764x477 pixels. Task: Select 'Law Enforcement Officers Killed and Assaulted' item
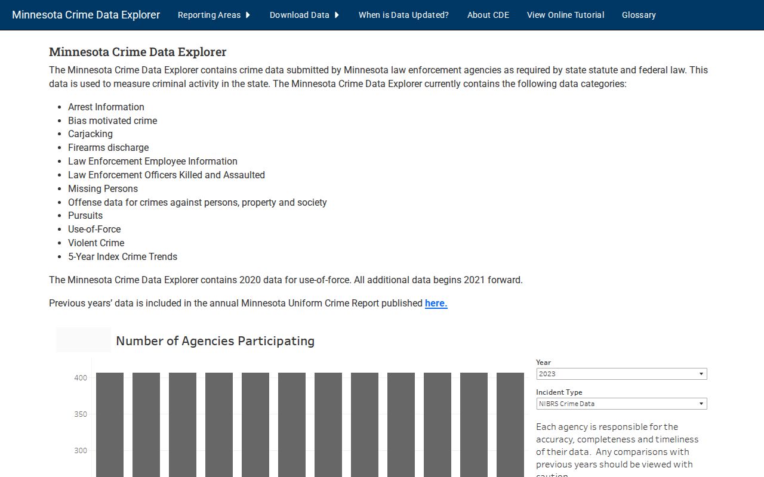point(167,175)
